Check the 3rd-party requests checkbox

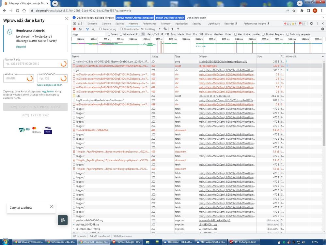tap(288, 34)
